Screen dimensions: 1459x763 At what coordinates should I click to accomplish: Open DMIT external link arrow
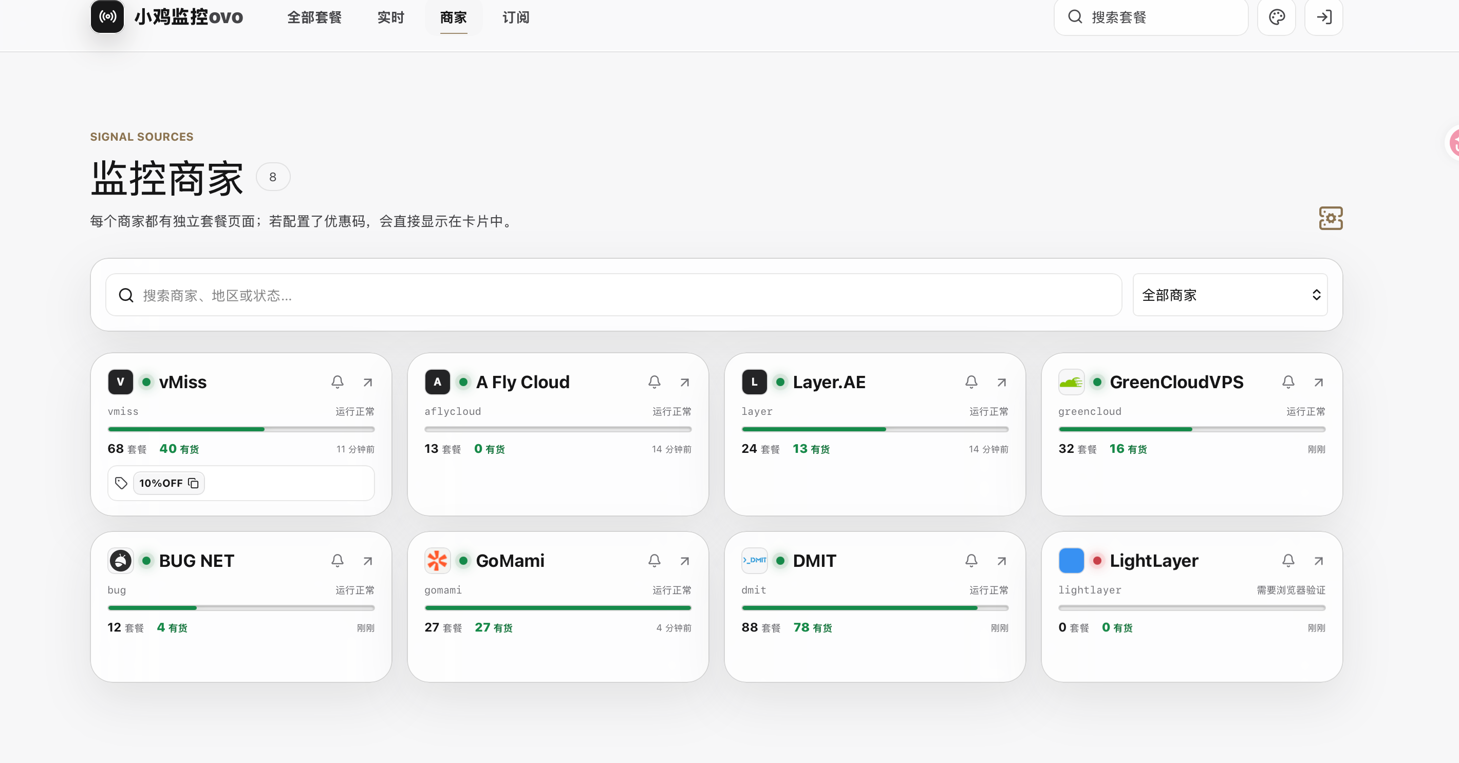coord(1001,560)
